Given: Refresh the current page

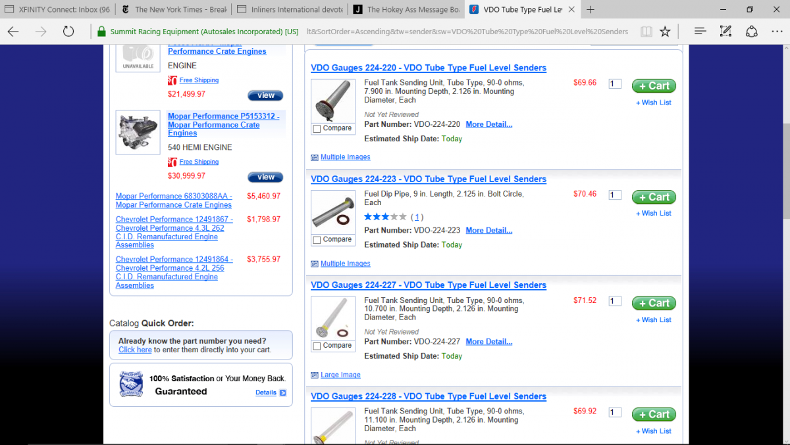Looking at the screenshot, I should (68, 32).
